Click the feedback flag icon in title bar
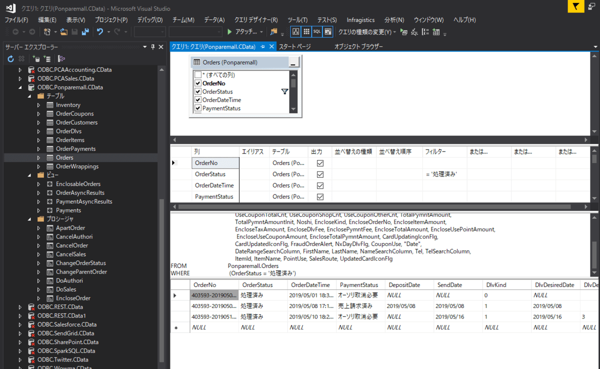 [576, 6]
